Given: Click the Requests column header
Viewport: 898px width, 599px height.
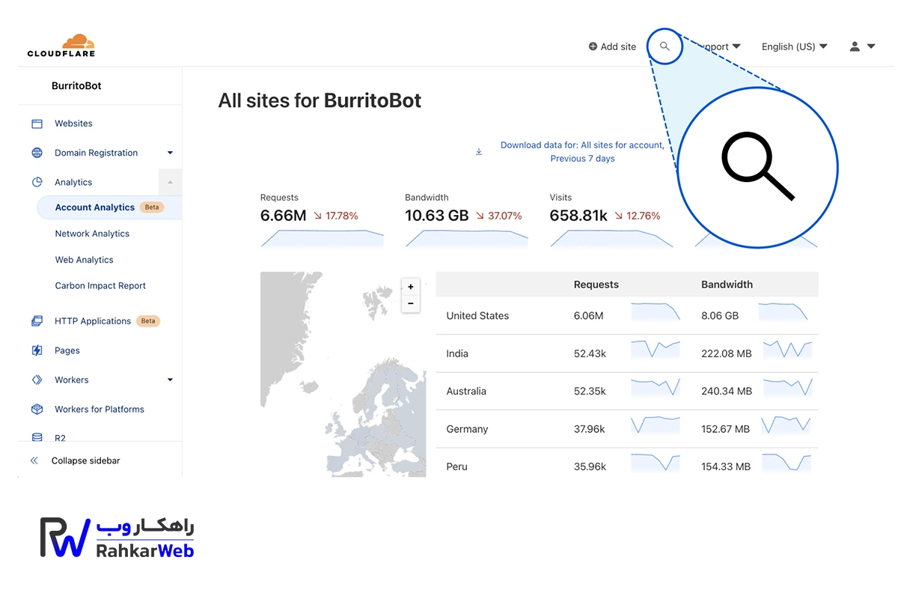Looking at the screenshot, I should [596, 285].
